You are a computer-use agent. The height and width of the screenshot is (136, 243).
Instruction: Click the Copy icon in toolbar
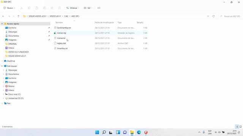tap(29, 8)
